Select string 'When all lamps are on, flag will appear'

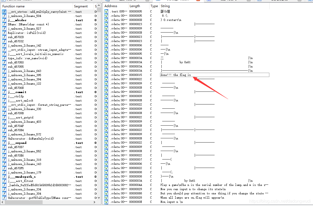(192, 198)
